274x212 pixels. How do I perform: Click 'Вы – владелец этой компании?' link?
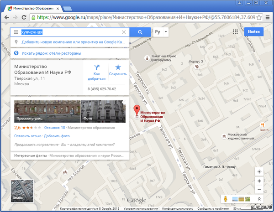88,145
